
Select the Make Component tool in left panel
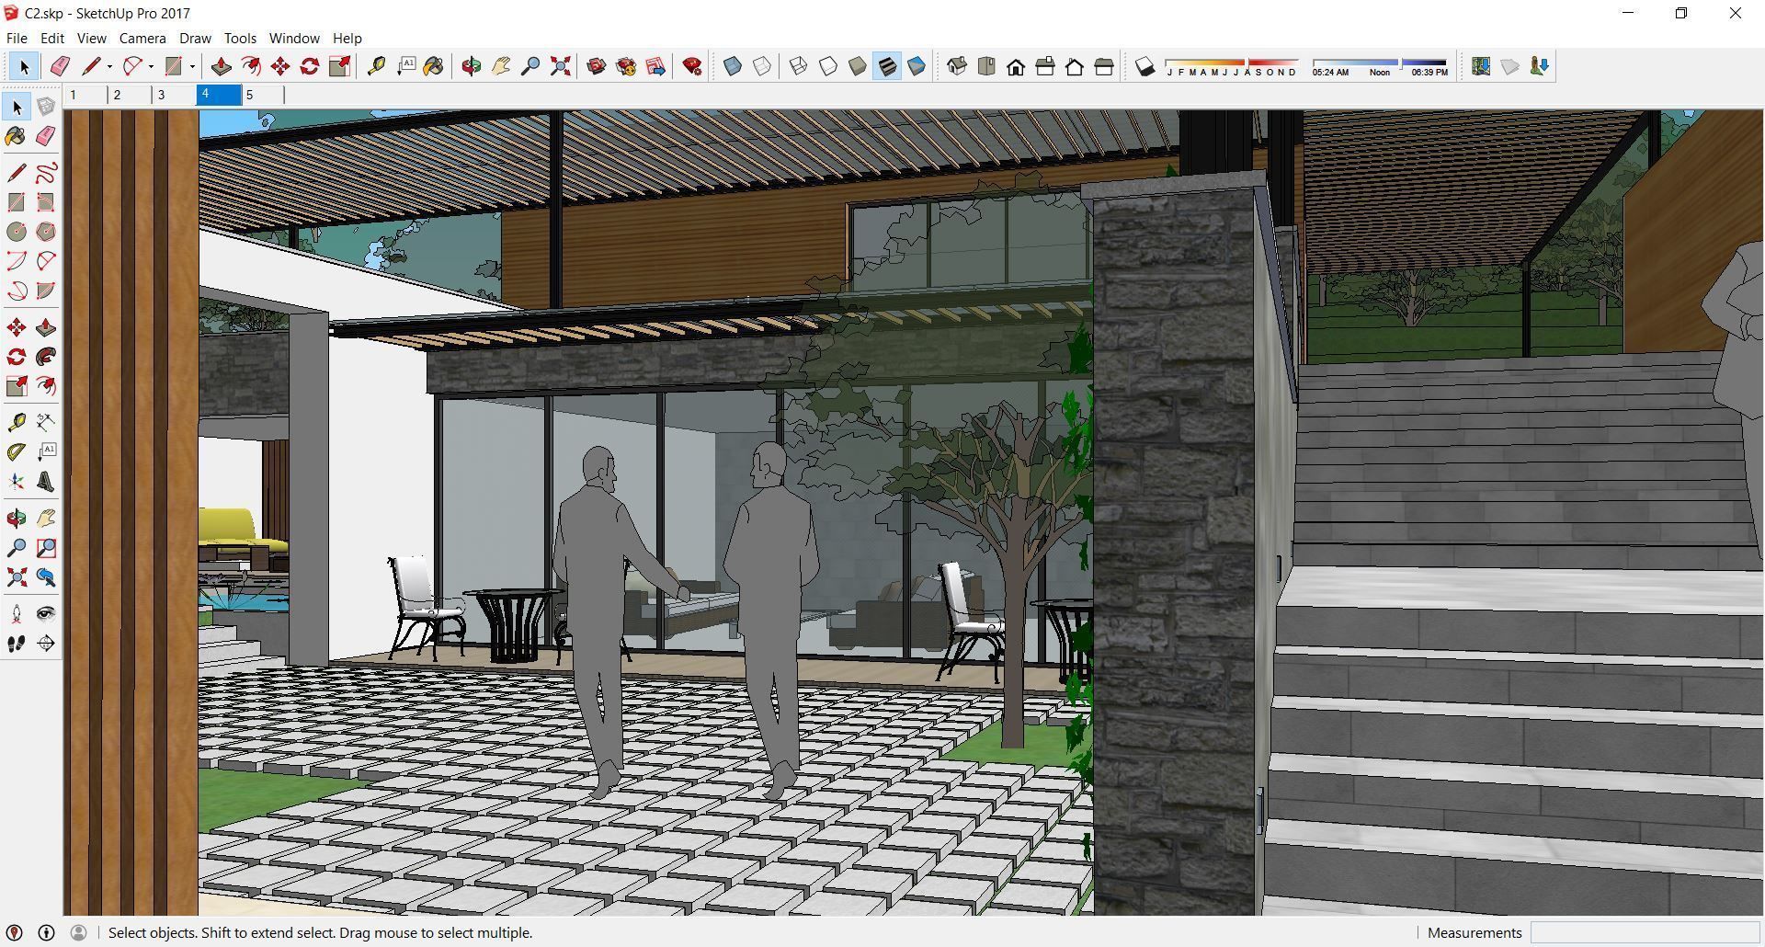tap(46, 107)
